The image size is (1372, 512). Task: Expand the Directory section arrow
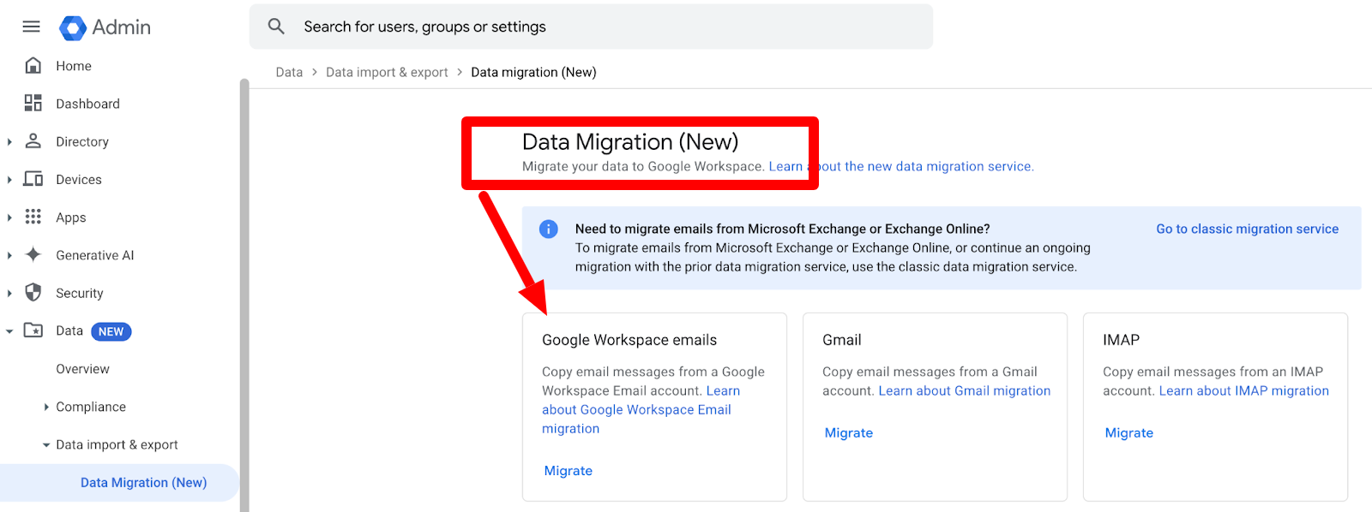[9, 142]
